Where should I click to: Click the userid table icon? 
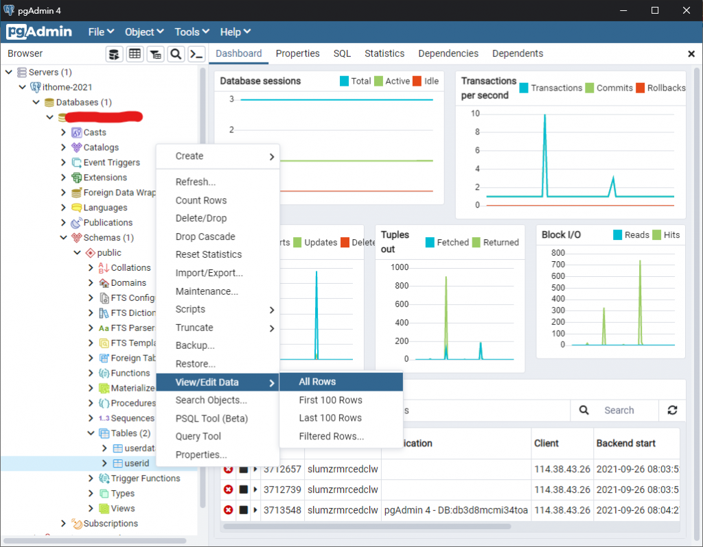(118, 463)
